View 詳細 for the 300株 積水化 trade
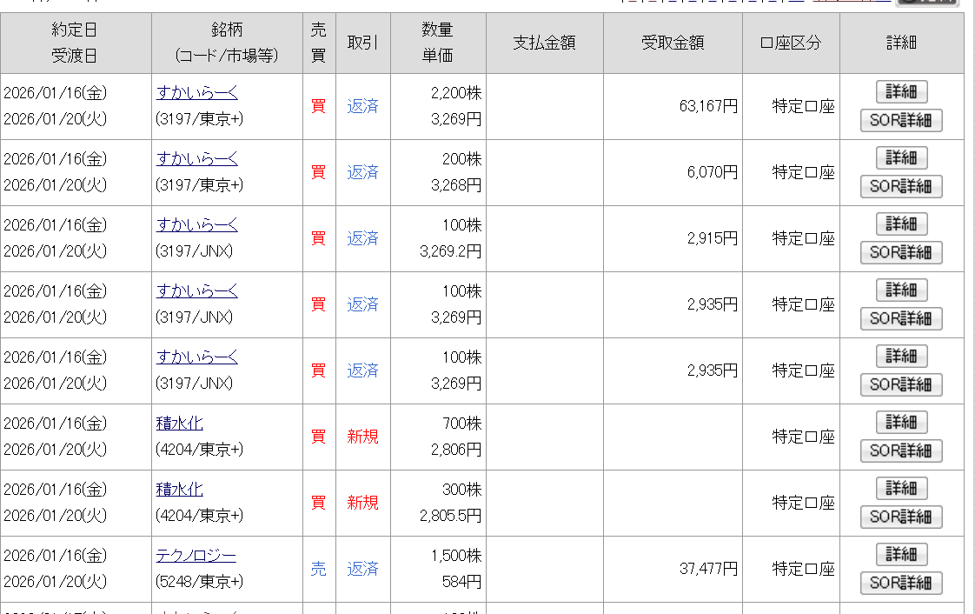 901,489
